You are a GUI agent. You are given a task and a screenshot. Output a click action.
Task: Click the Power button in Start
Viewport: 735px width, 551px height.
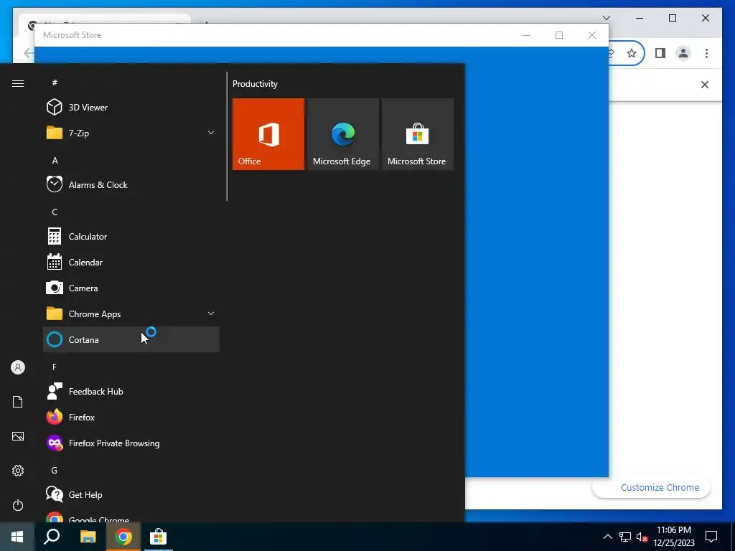[18, 505]
